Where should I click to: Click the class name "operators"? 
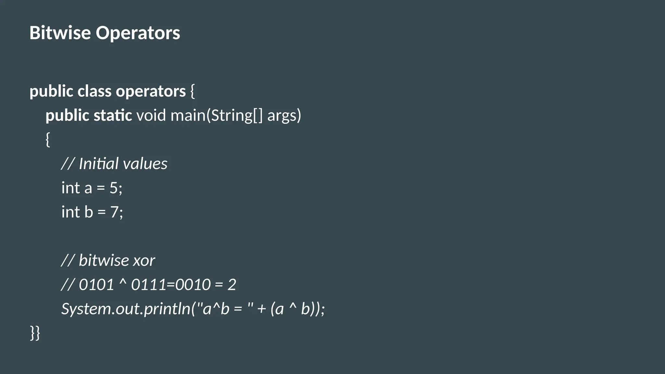[x=151, y=91]
